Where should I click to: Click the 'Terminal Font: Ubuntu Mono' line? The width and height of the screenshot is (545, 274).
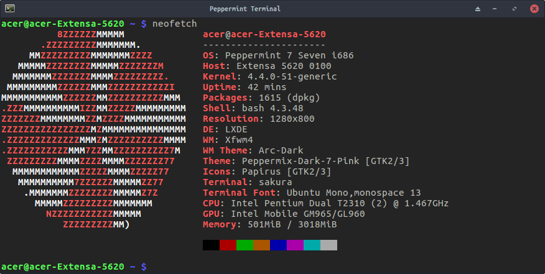312,193
